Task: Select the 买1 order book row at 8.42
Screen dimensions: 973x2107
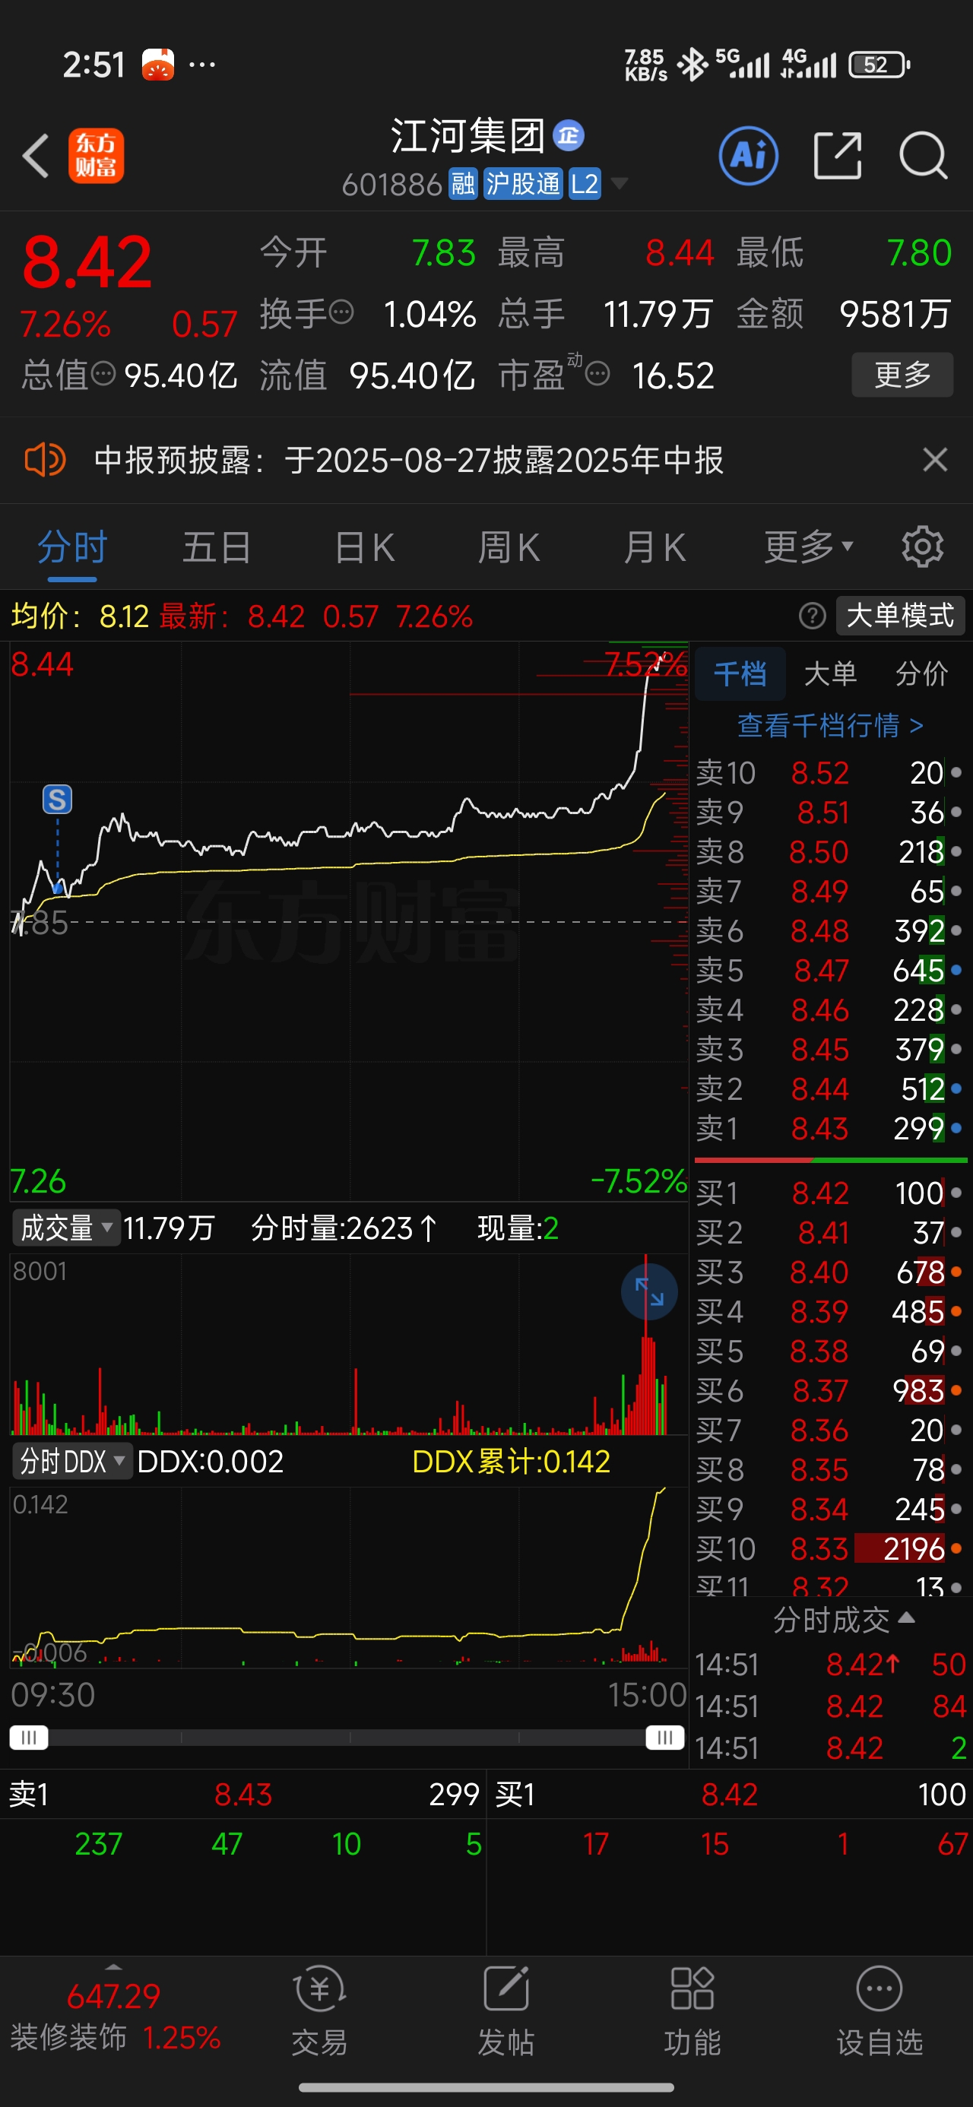Action: 830,1193
